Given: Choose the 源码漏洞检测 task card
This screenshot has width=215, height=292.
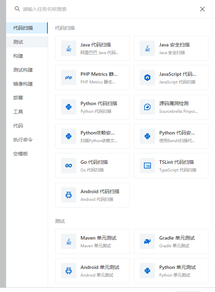Looking at the screenshot, I should point(171,107).
